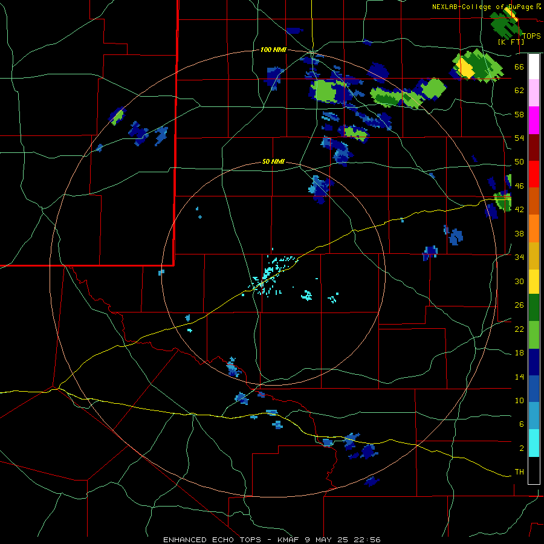This screenshot has height=544, width=544.
Task: Click the "50" legend value
Action: pyautogui.click(x=519, y=162)
